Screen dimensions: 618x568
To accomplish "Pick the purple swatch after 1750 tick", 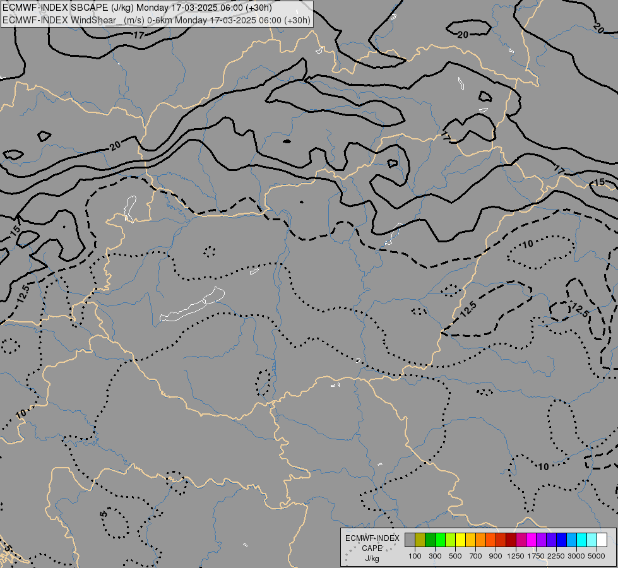I will point(542,540).
